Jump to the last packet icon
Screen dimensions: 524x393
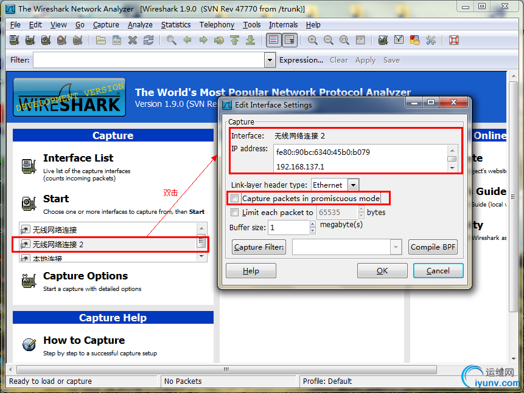tap(250, 40)
